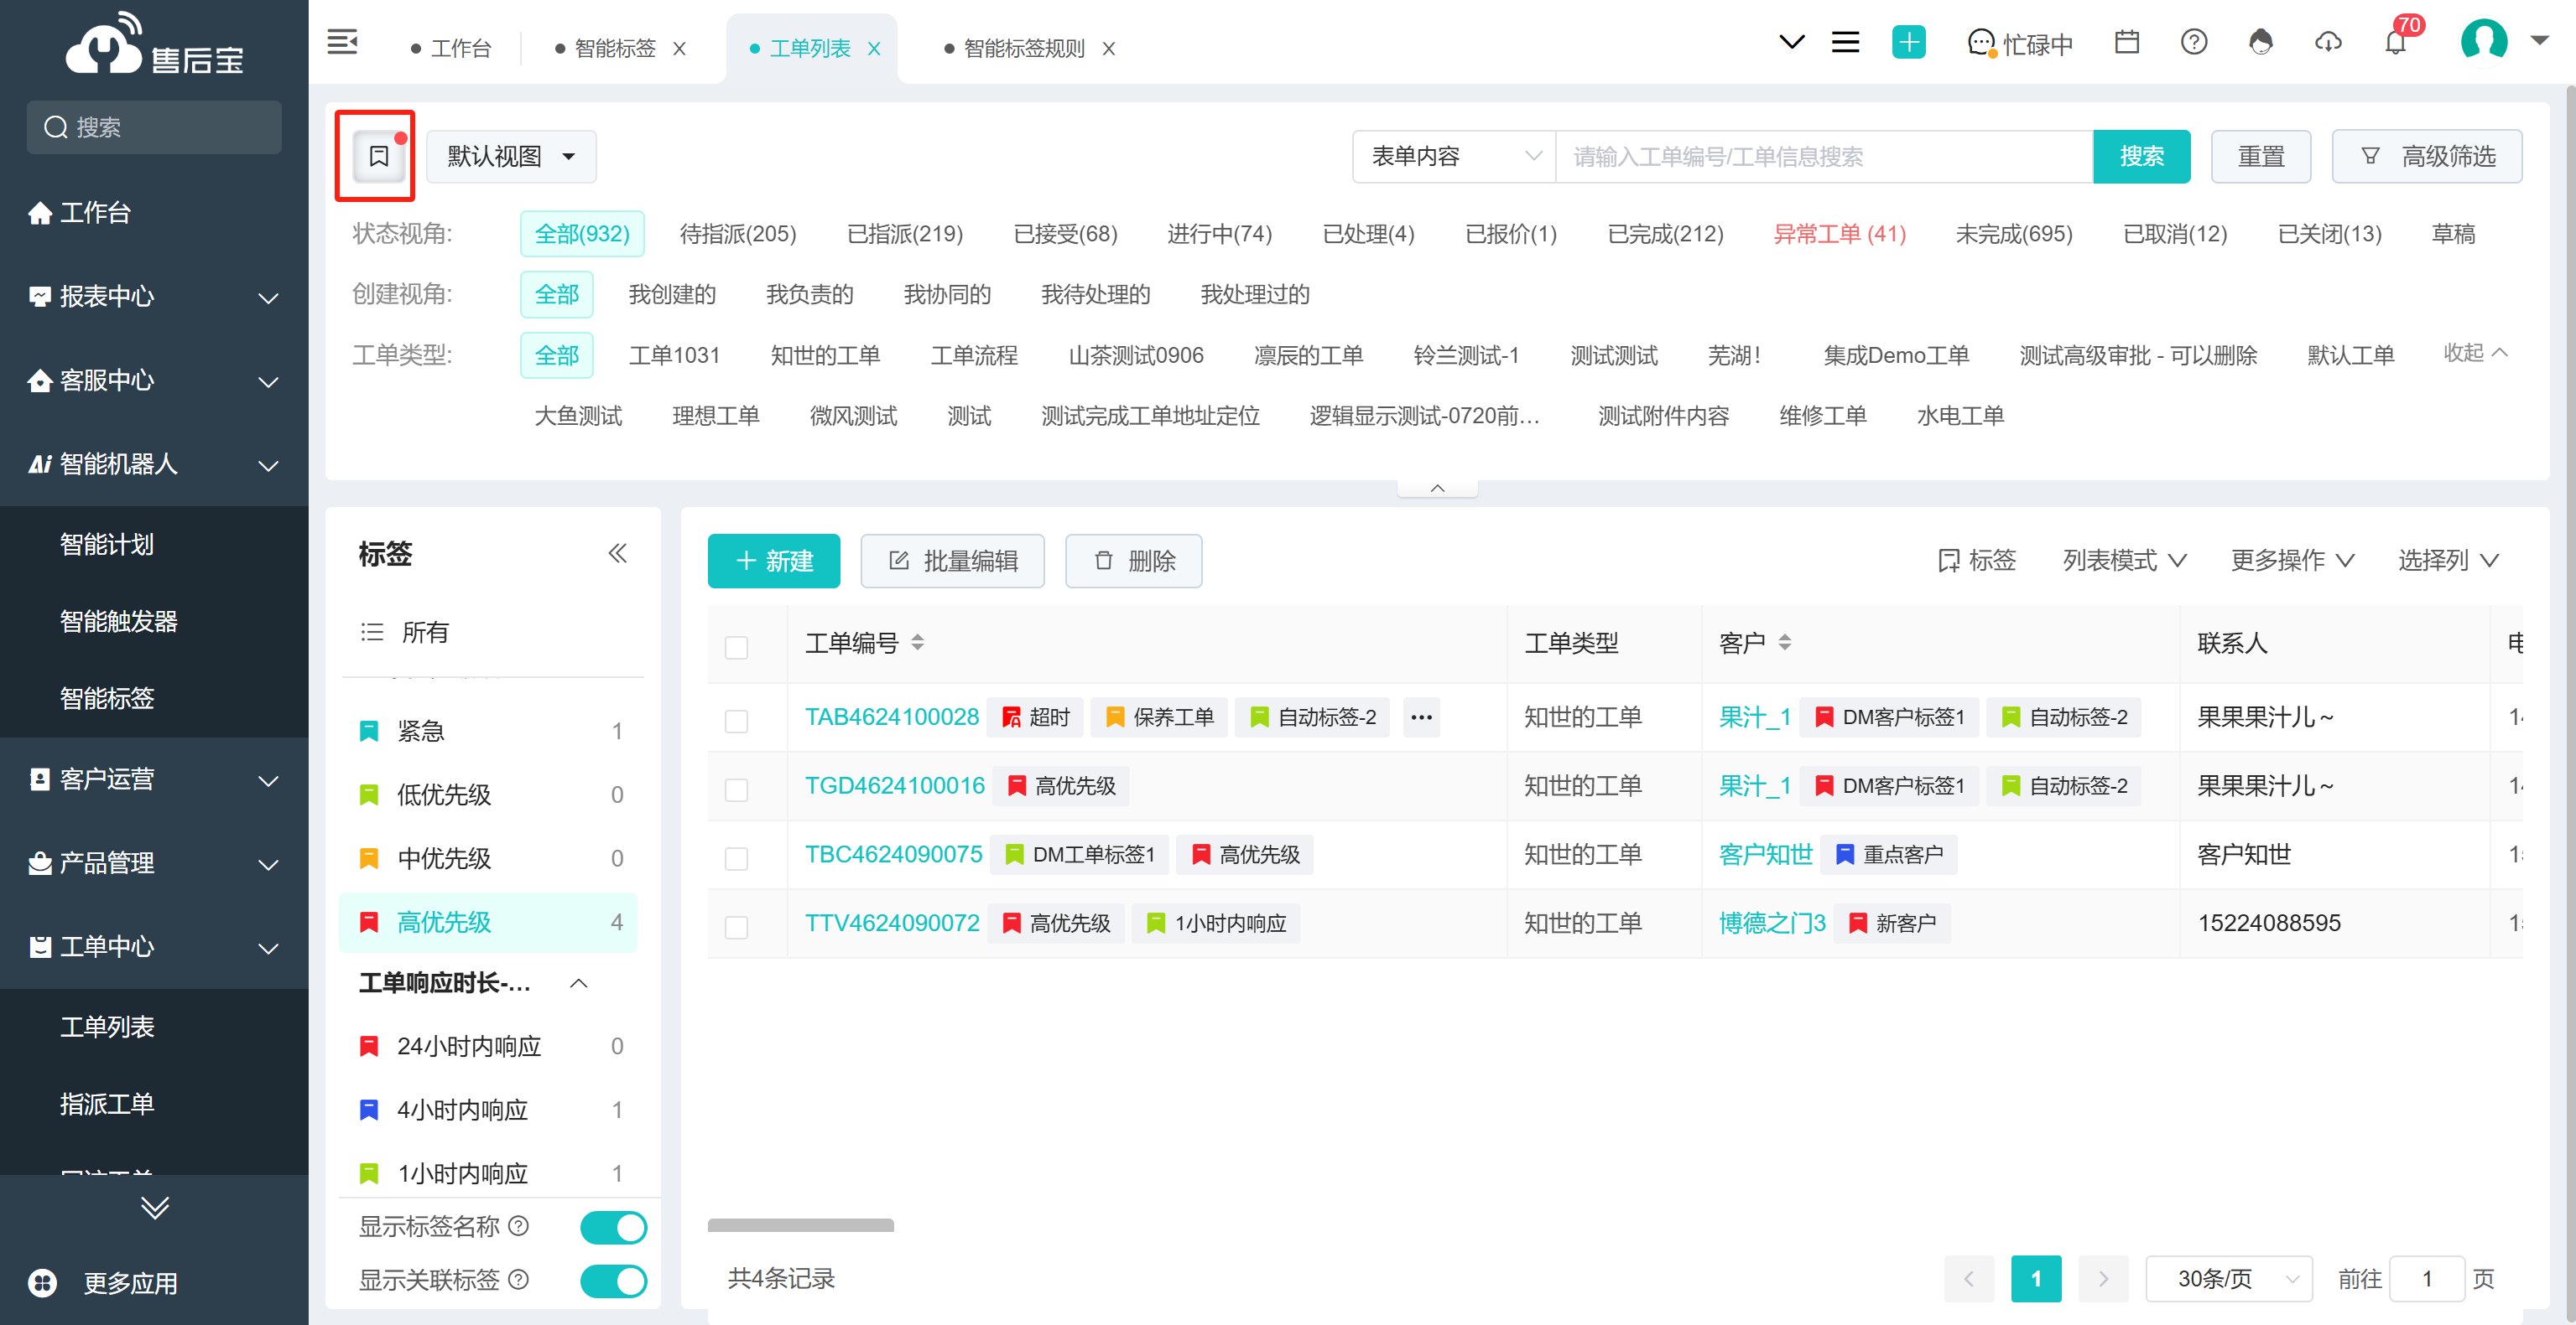
Task: Click the customer service agent icon
Action: 2260,42
